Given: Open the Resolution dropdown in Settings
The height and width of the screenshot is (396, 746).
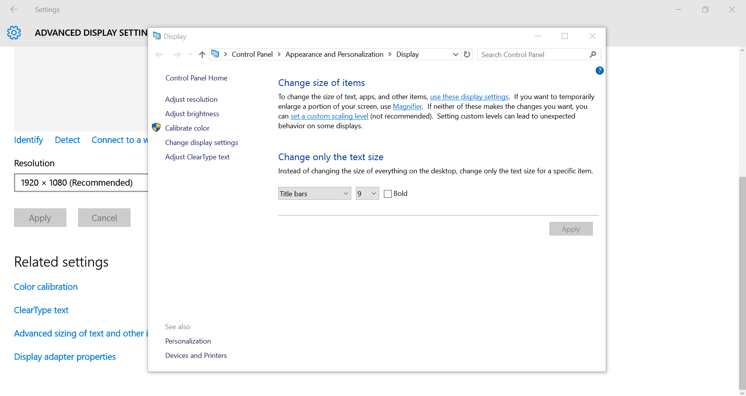Looking at the screenshot, I should tap(81, 183).
